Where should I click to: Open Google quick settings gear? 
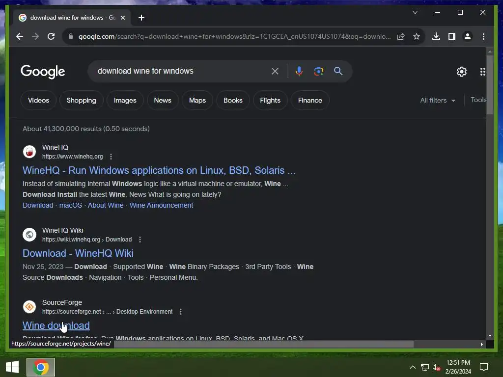click(462, 72)
